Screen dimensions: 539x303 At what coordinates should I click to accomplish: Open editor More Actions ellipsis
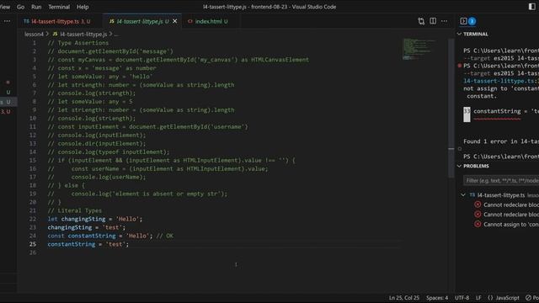click(x=444, y=21)
